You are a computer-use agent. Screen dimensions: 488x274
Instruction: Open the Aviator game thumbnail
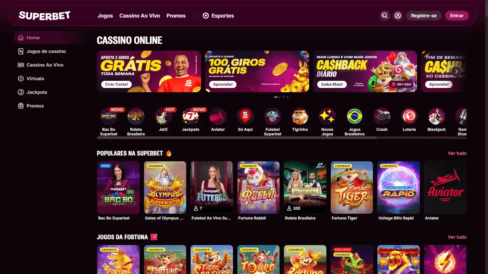tap(445, 187)
